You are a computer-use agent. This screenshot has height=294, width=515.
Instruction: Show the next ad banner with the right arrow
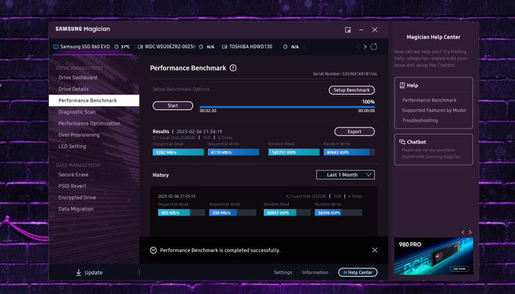pos(471,232)
